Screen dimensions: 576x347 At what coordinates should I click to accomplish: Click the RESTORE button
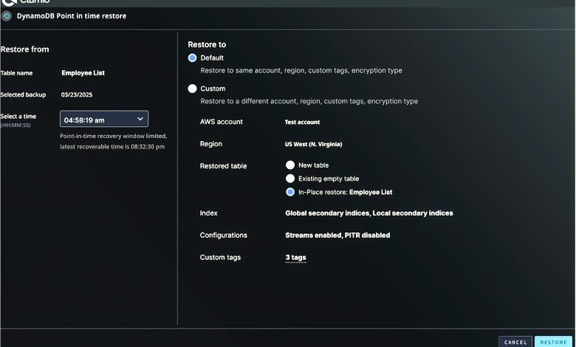click(553, 342)
